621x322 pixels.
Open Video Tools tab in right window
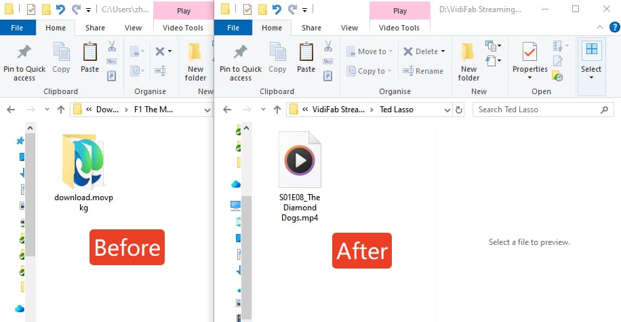click(399, 28)
